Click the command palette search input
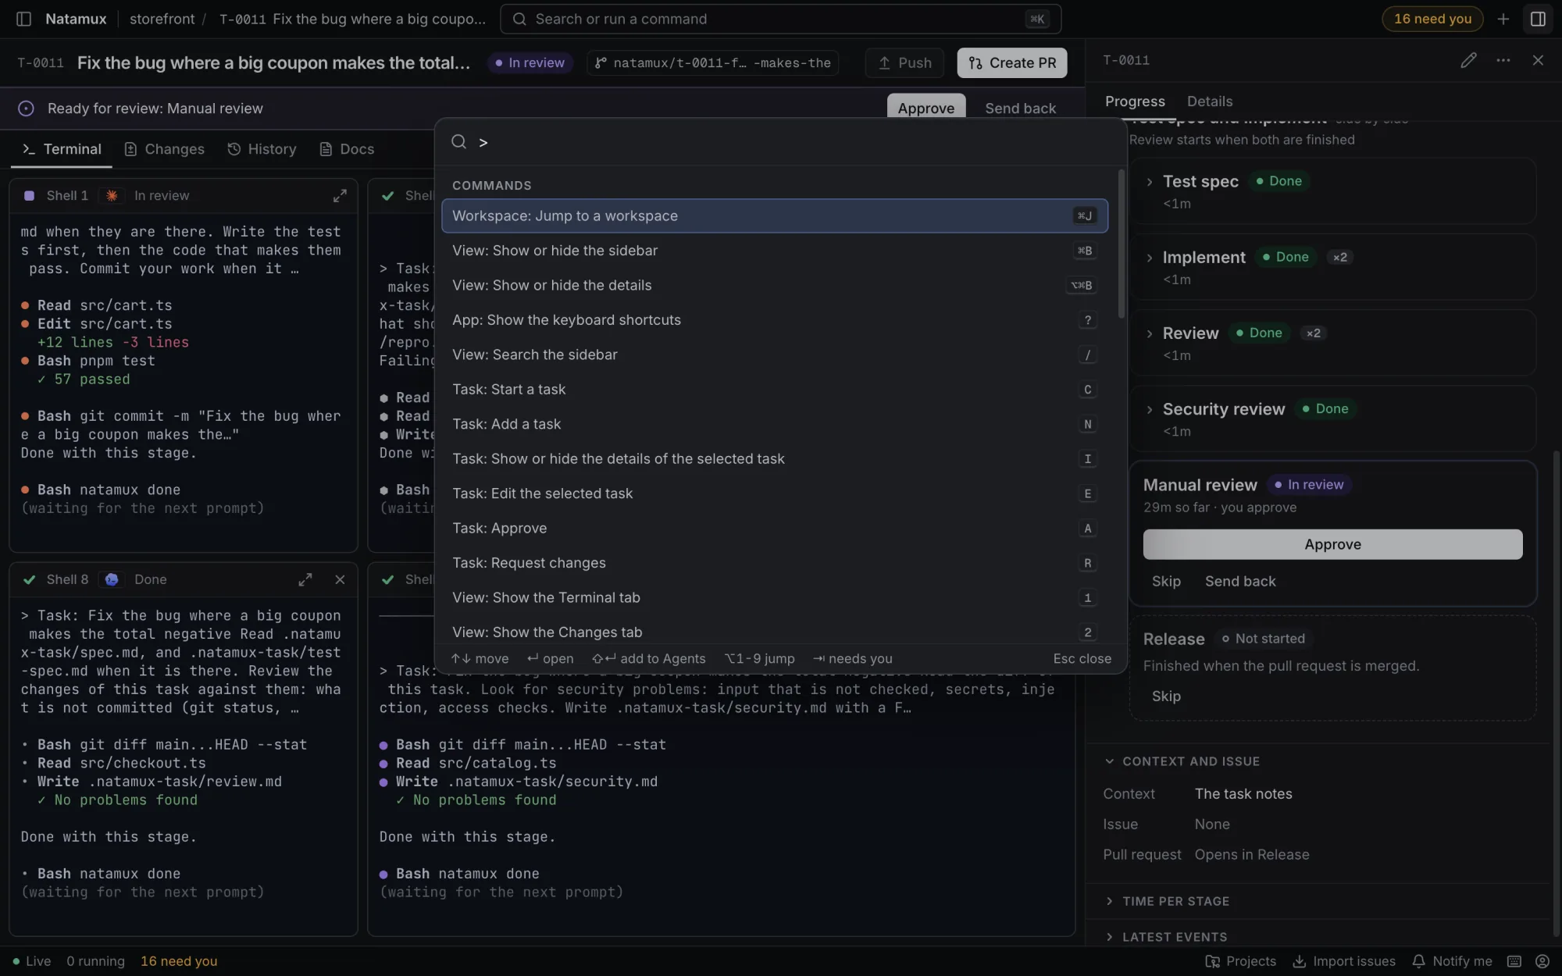 [781, 142]
